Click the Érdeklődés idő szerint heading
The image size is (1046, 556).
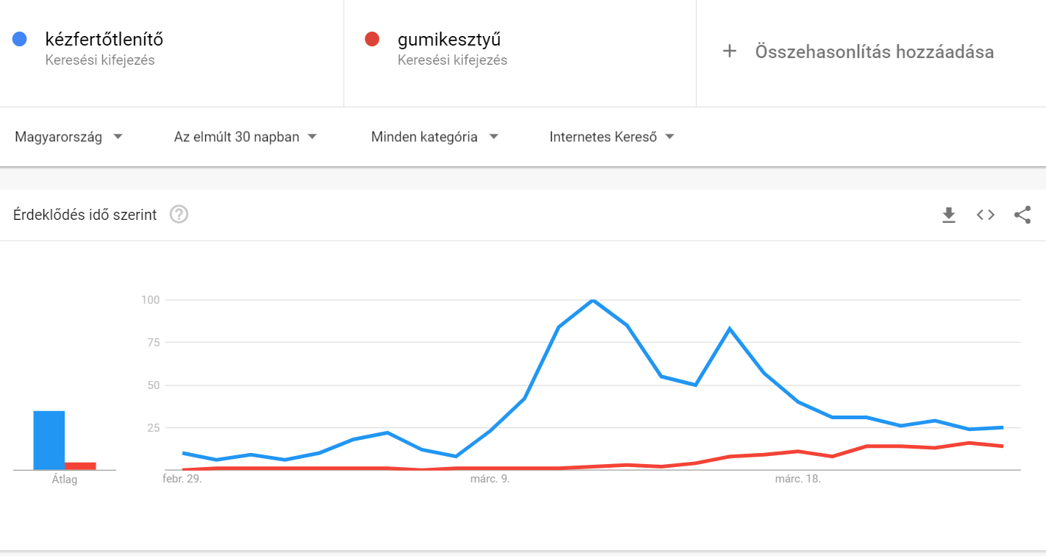click(x=85, y=215)
